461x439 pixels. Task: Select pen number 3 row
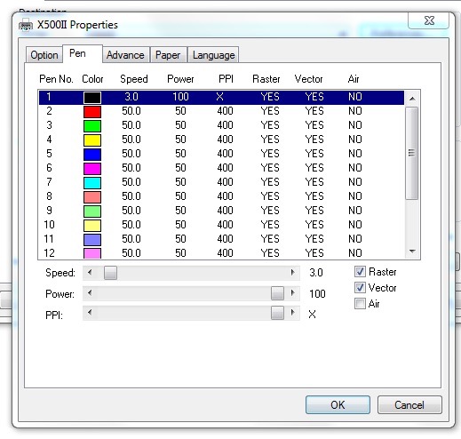tap(221, 125)
